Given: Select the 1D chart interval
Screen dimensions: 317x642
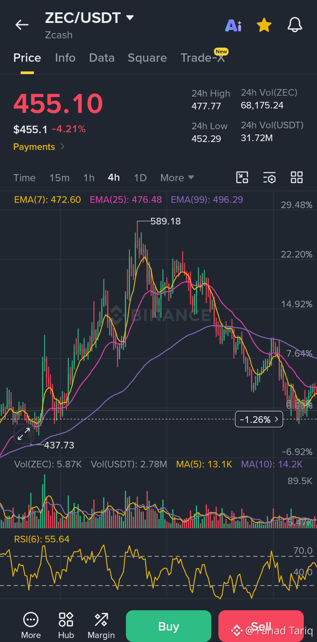Looking at the screenshot, I should (x=140, y=178).
